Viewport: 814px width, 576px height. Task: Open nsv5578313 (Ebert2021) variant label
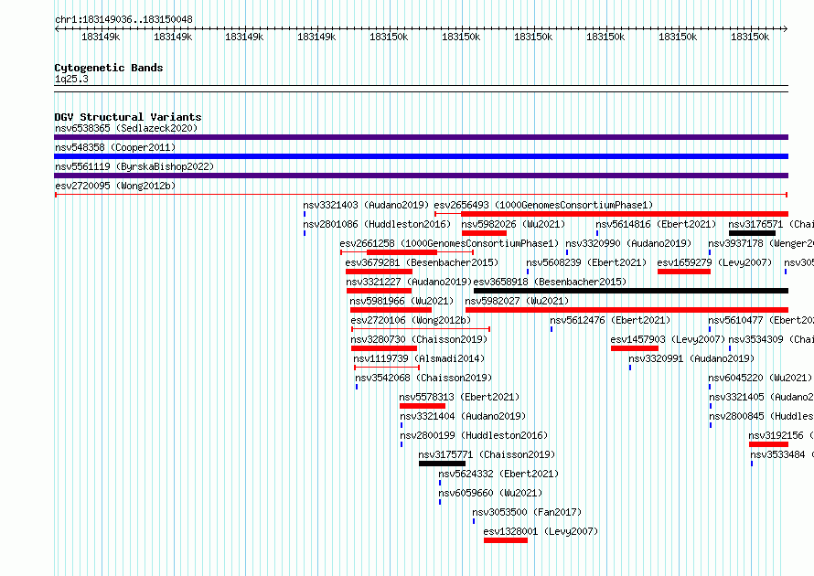tap(459, 397)
